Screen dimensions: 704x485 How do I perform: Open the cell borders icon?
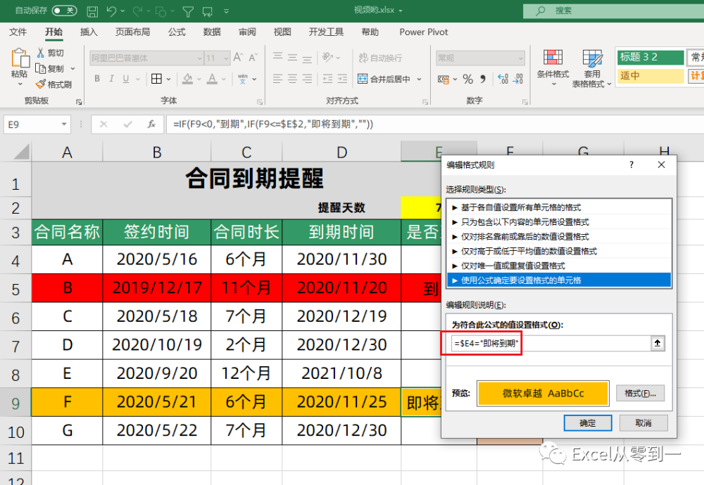pos(156,79)
